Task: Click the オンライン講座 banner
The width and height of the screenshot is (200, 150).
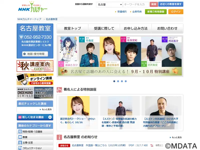Action: [35, 79]
